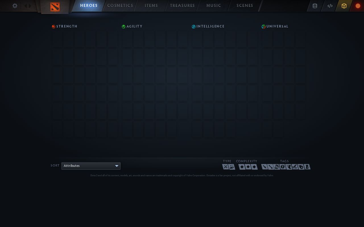Open the Items tab
The height and width of the screenshot is (227, 364).
click(151, 6)
